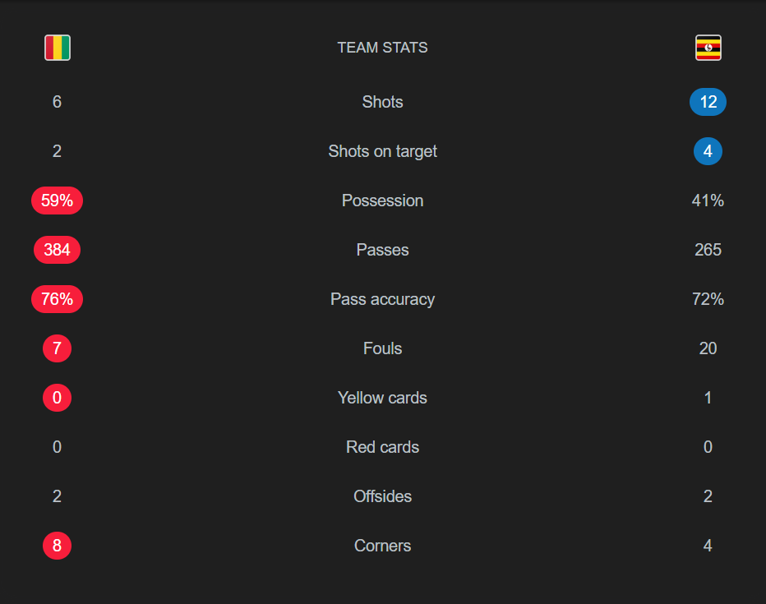This screenshot has width=766, height=604.
Task: Select Uganda's 41% possession value
Action: (708, 201)
